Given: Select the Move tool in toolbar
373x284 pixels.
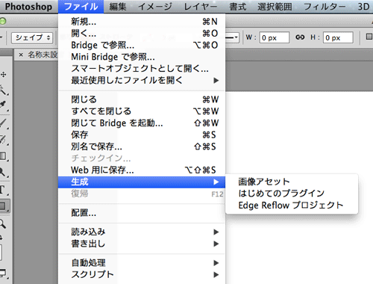Looking at the screenshot, I should 3,75.
